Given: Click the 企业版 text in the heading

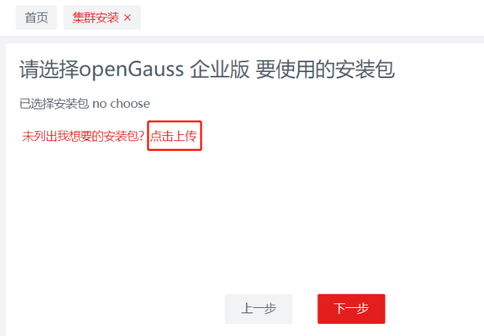Looking at the screenshot, I should pyautogui.click(x=219, y=70).
